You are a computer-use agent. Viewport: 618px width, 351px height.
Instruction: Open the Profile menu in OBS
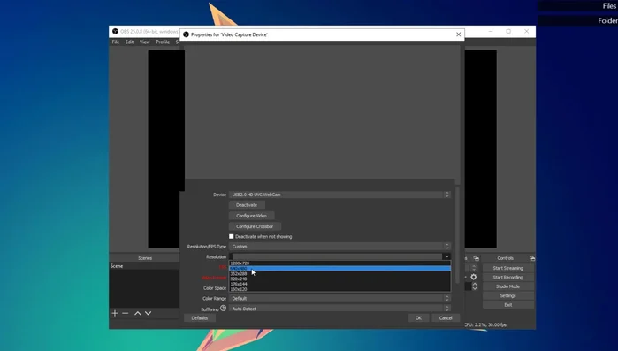[163, 42]
